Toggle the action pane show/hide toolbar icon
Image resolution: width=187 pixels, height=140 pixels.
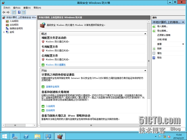[x=24, y=12]
